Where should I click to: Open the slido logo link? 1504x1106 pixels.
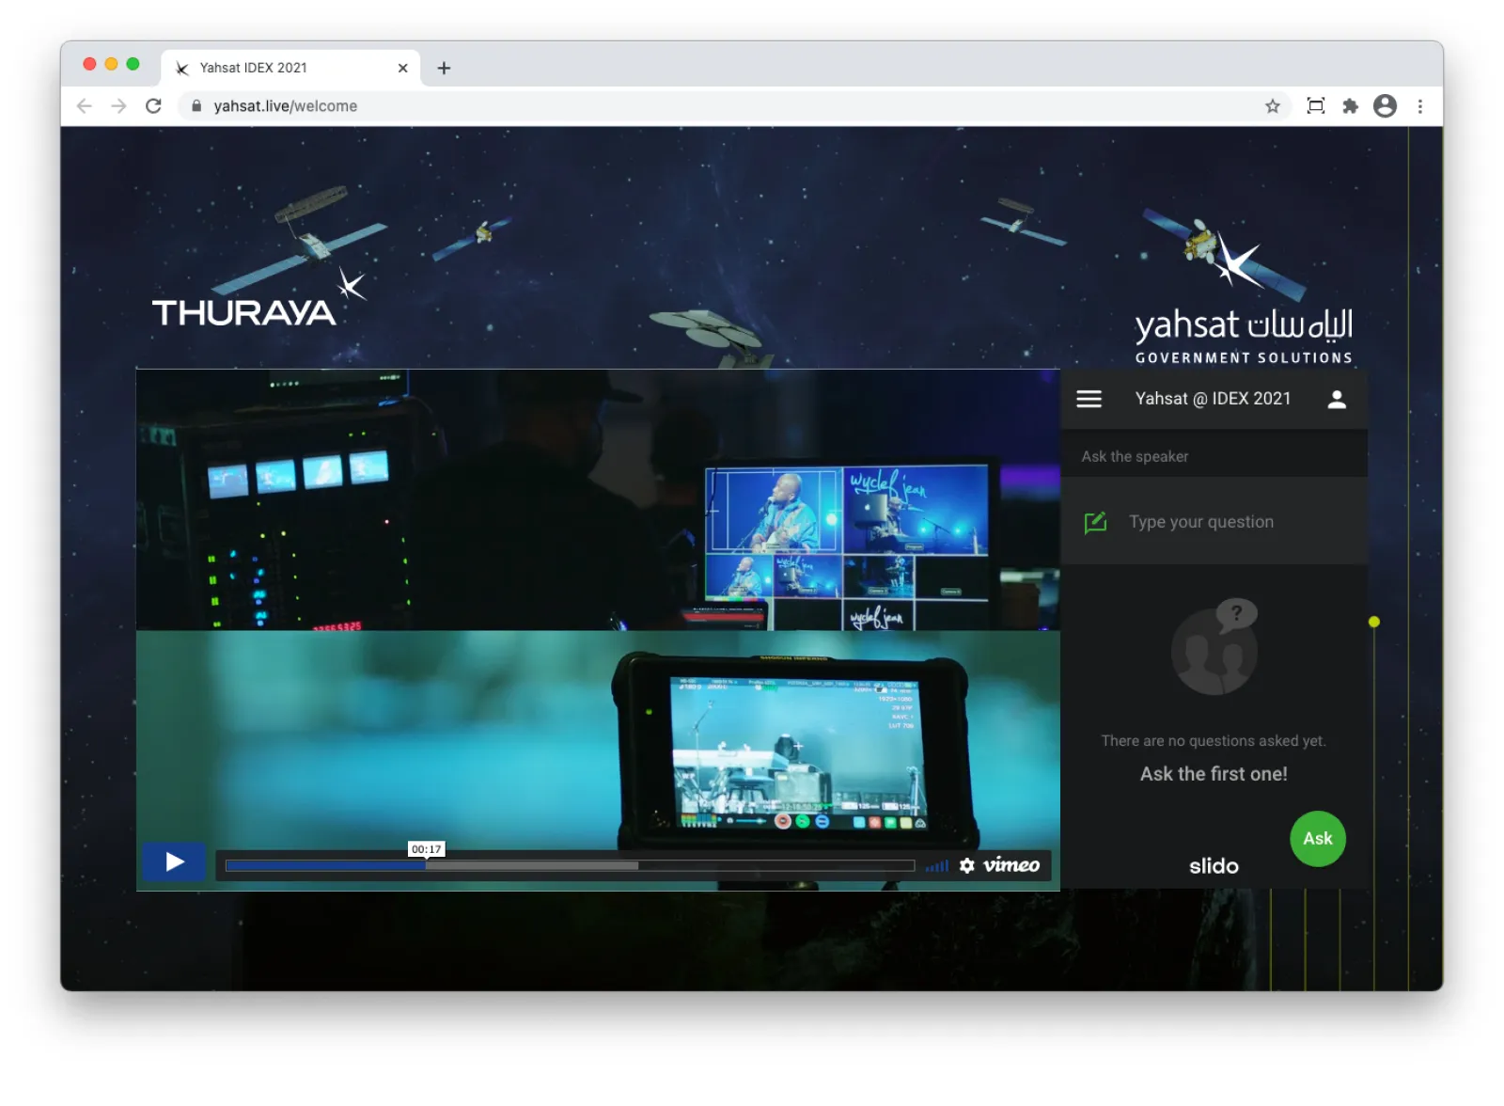click(1214, 866)
